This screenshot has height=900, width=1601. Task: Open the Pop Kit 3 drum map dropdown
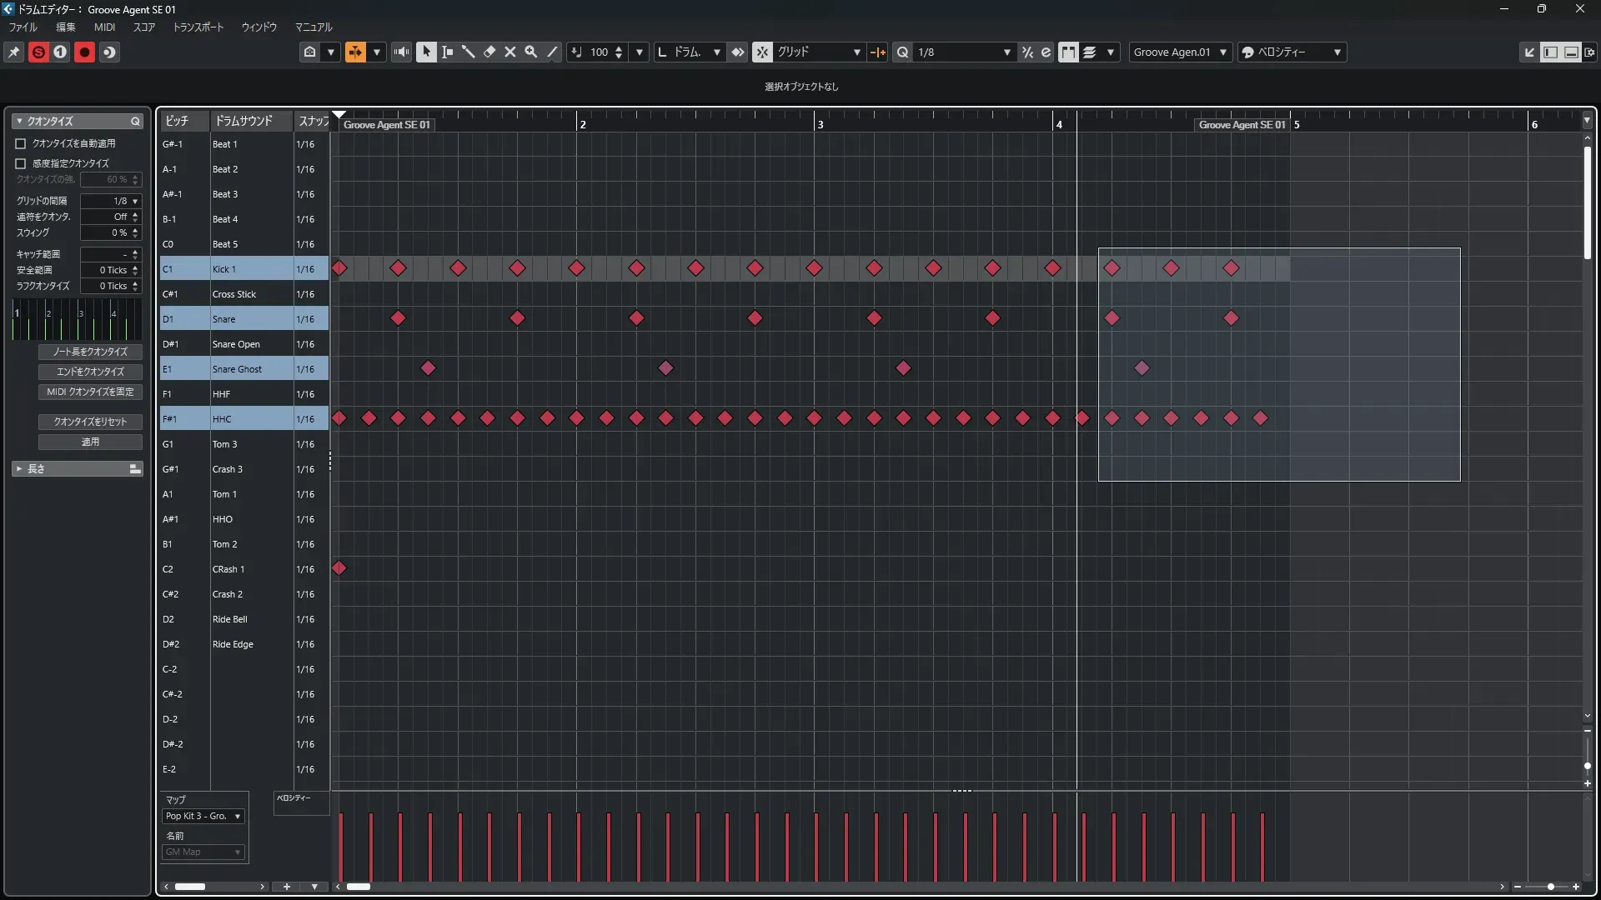click(203, 816)
